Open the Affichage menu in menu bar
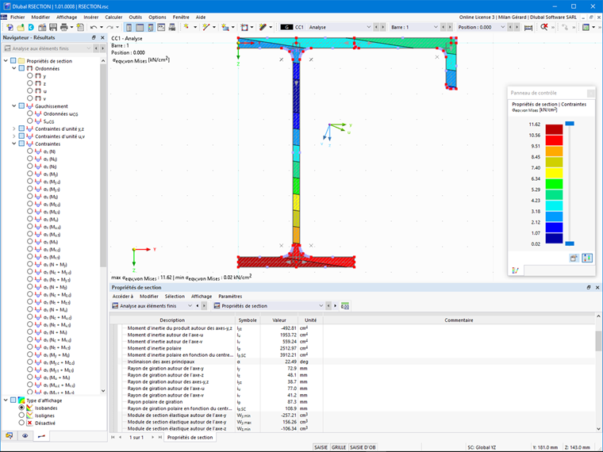The width and height of the screenshot is (603, 452). pos(67,17)
